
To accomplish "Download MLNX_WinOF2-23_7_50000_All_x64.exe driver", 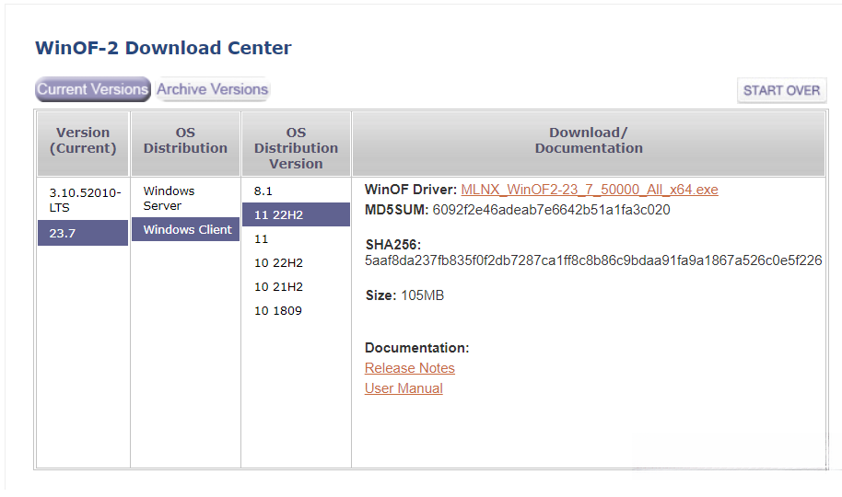I will (589, 190).
